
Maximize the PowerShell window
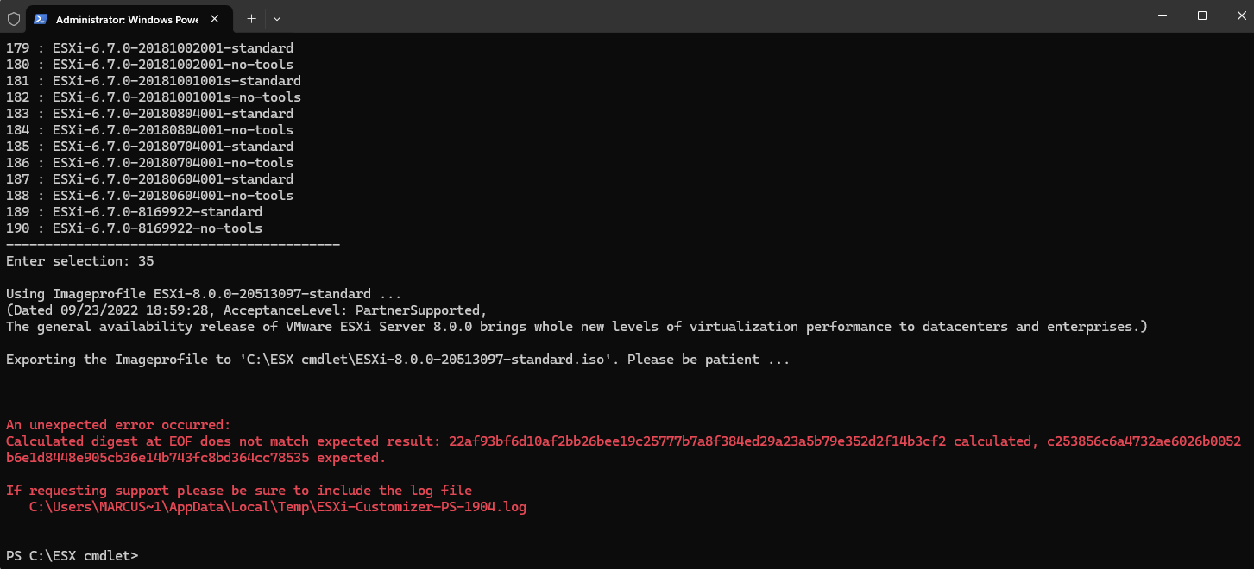coord(1201,16)
